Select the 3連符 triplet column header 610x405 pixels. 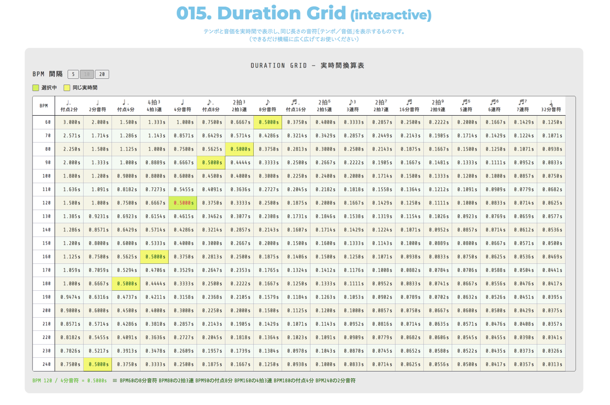tap(352, 106)
